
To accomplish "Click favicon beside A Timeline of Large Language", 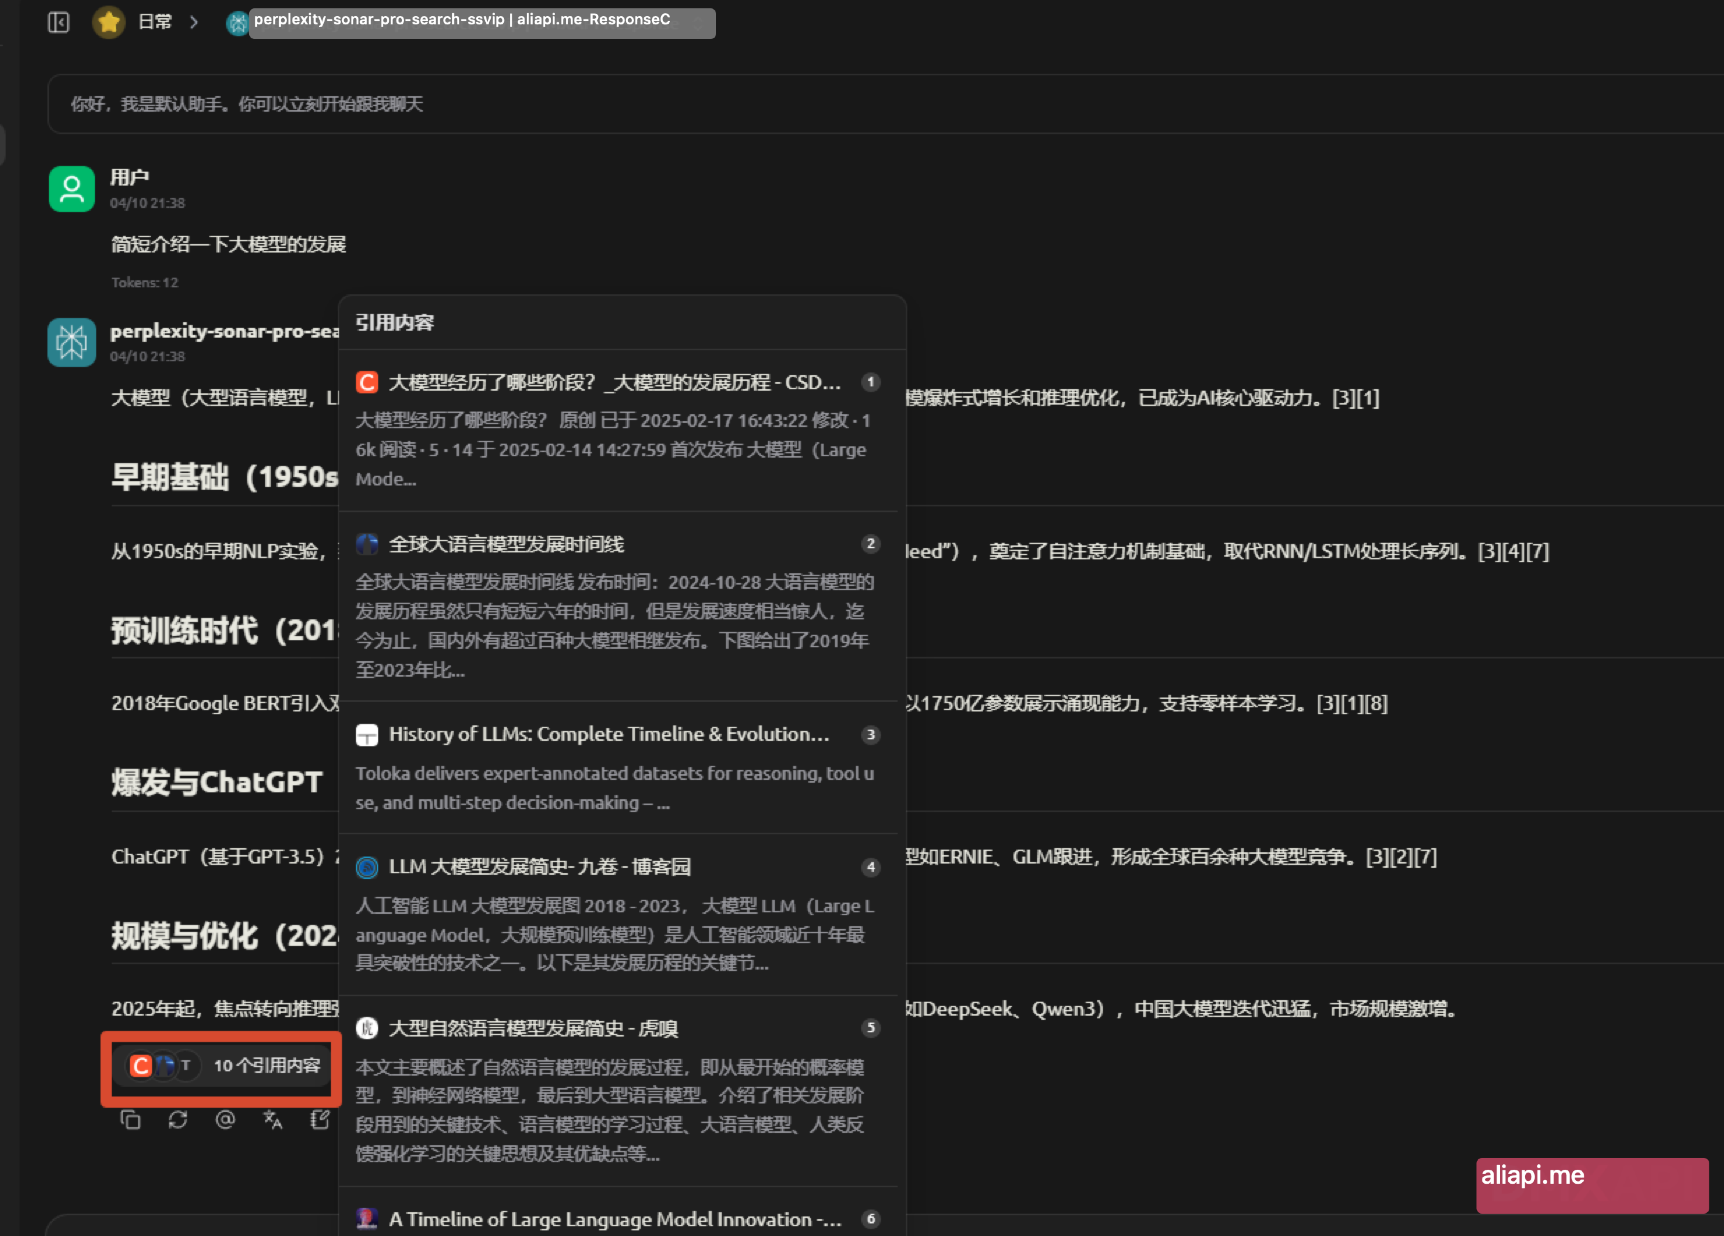I will pos(367,1219).
